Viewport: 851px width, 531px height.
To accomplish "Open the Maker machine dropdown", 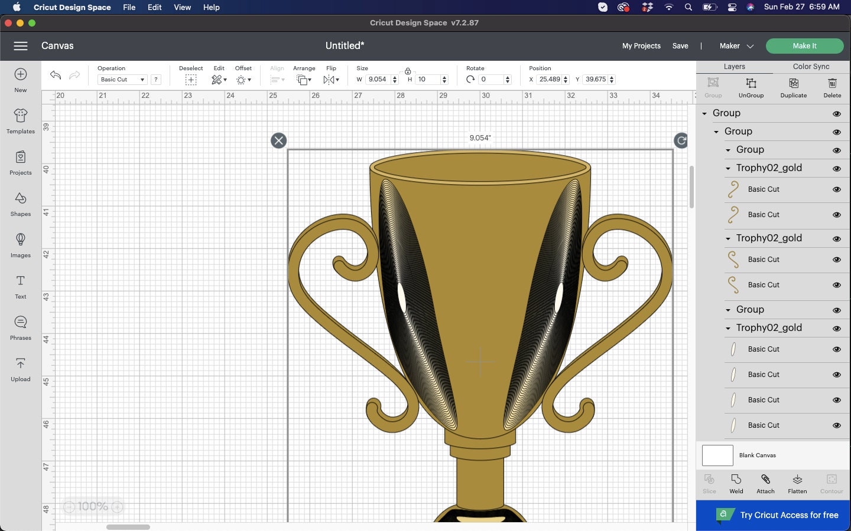I will [x=736, y=45].
